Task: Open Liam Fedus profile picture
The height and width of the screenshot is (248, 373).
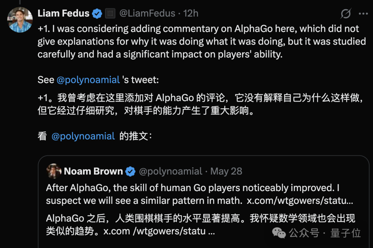Action: (20, 20)
